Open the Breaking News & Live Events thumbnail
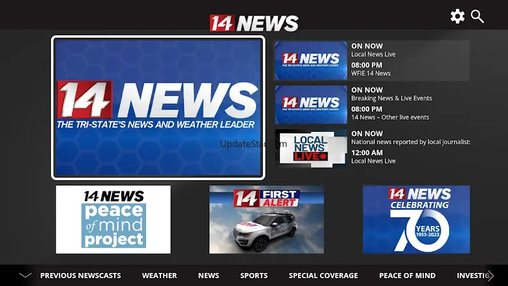 point(311,104)
